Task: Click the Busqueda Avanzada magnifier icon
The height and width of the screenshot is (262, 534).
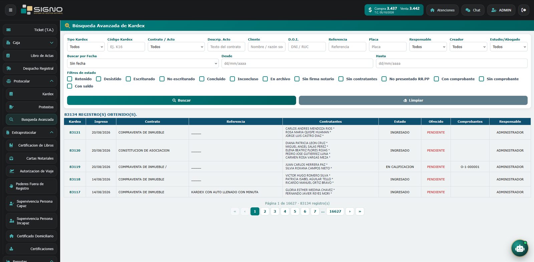Action: point(11,120)
